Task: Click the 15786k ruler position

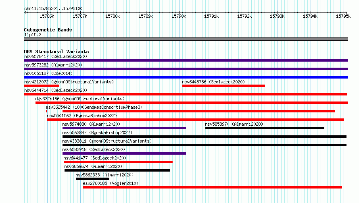Action: click(x=47, y=16)
